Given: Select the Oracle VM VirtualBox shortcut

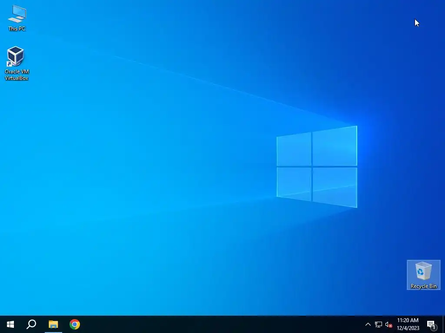Looking at the screenshot, I should point(17,63).
